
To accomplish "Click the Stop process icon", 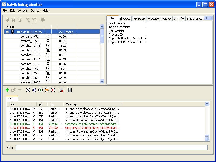I will tap(43, 20).
